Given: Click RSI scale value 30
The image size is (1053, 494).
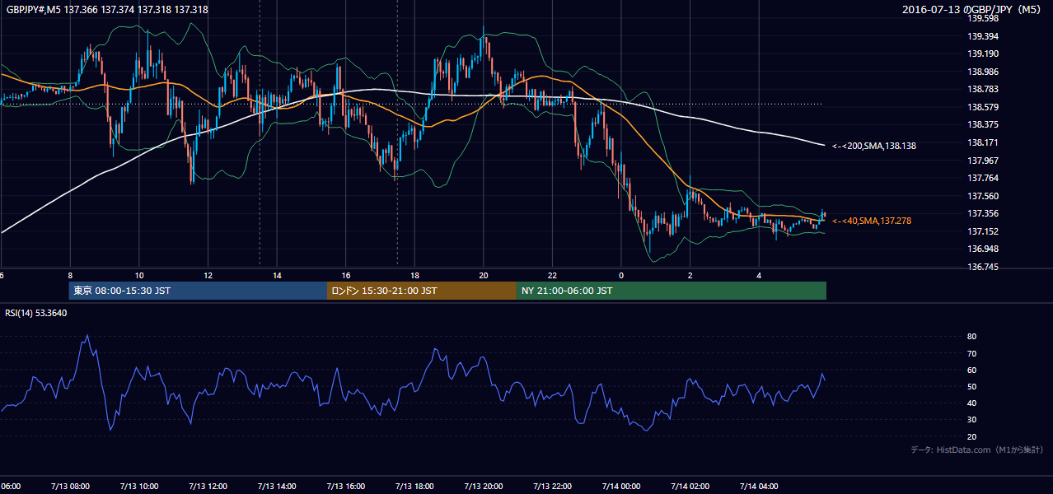Looking at the screenshot, I should coord(971,419).
